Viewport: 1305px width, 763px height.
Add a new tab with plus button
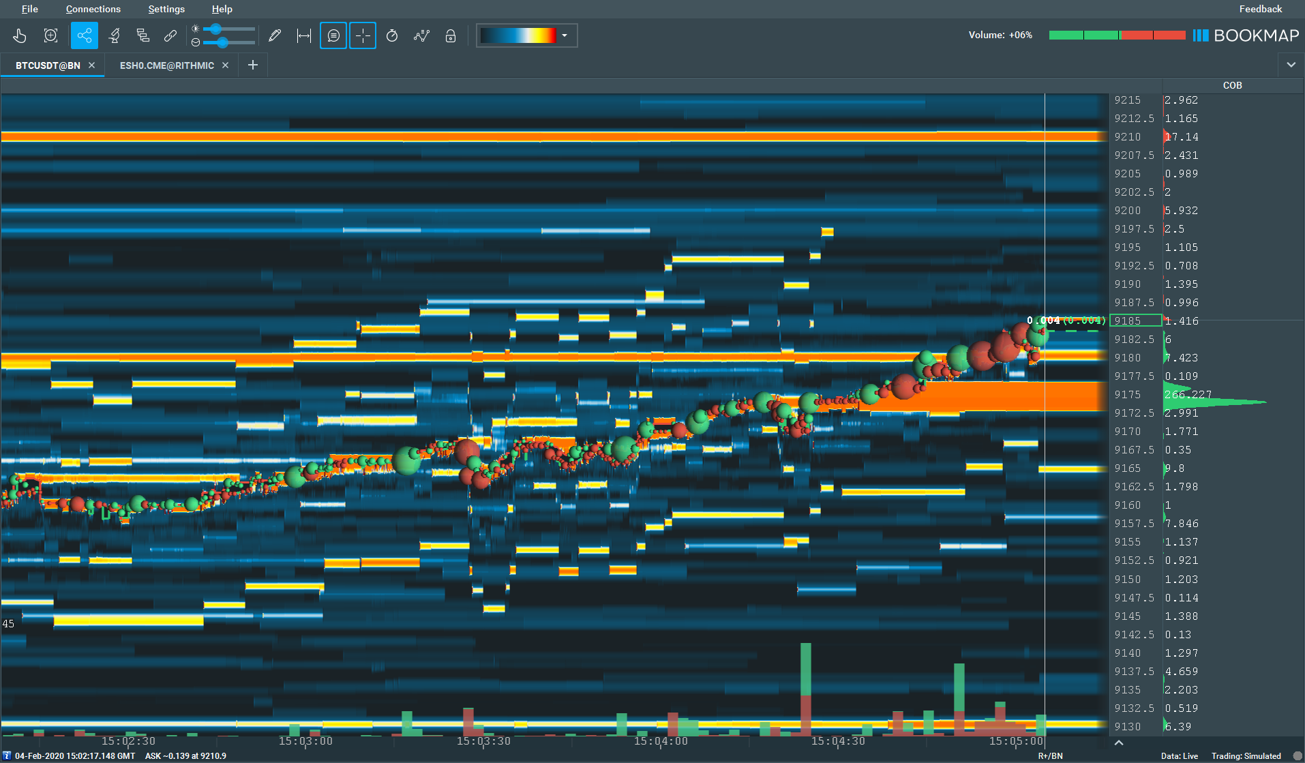pyautogui.click(x=253, y=65)
